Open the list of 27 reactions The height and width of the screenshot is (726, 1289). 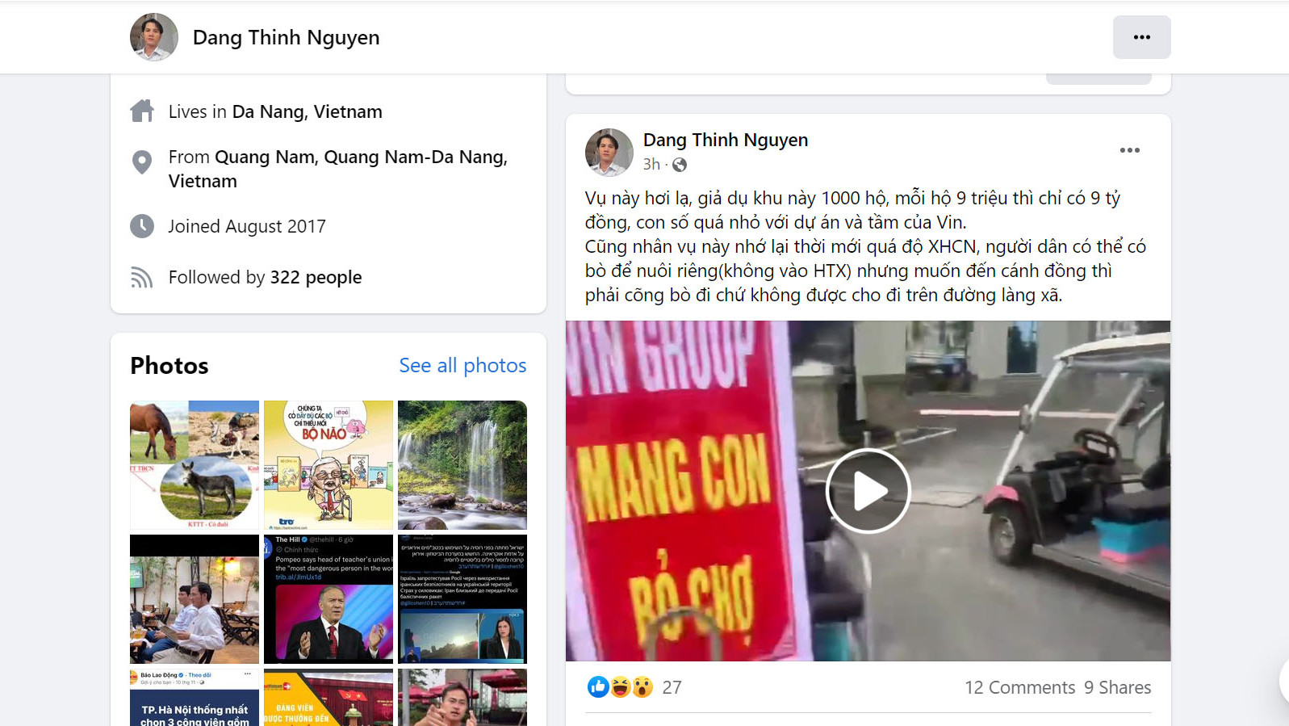click(x=672, y=688)
